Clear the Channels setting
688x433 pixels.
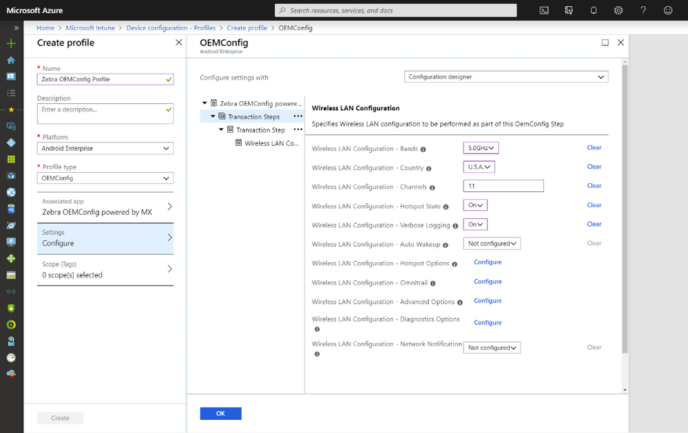coord(594,186)
